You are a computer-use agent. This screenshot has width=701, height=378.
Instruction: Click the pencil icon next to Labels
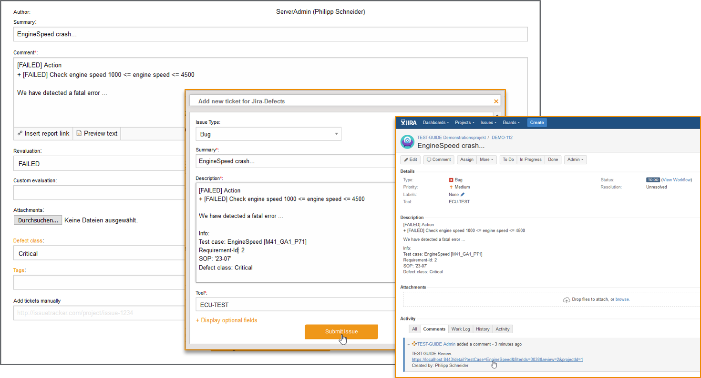click(x=462, y=194)
